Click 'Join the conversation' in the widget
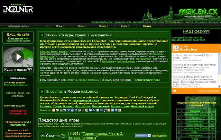This screenshot has height=140, width=221. [209, 91]
